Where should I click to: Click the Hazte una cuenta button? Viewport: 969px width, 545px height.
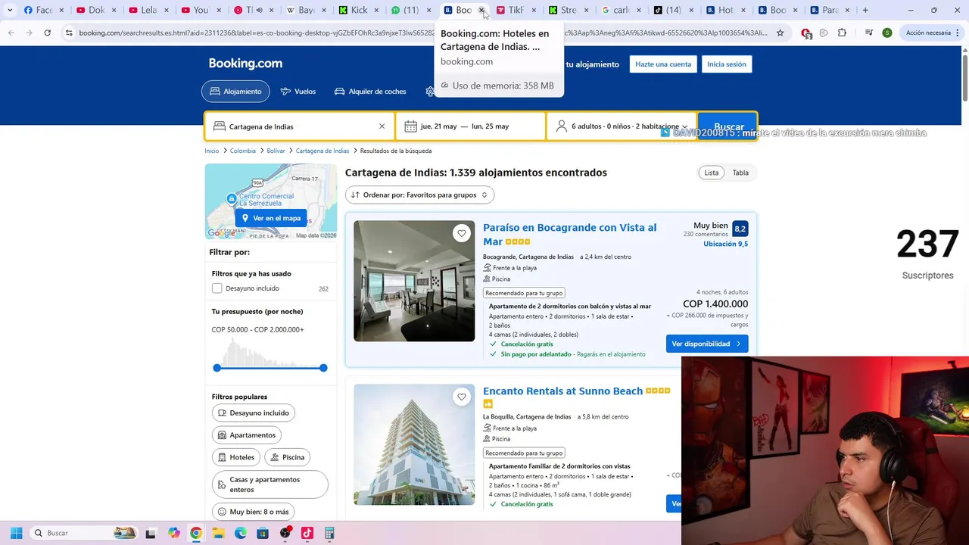[x=663, y=64]
